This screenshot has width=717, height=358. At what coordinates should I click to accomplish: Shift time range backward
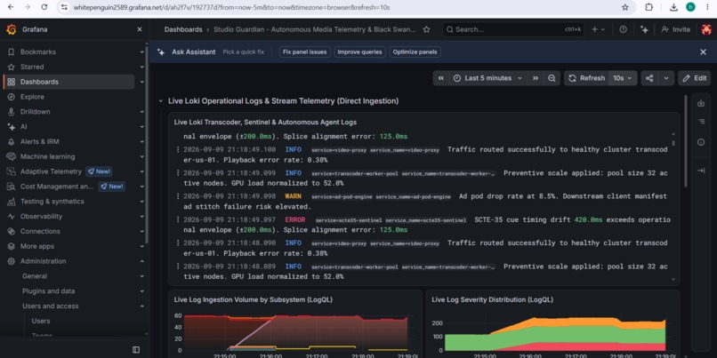pyautogui.click(x=441, y=78)
